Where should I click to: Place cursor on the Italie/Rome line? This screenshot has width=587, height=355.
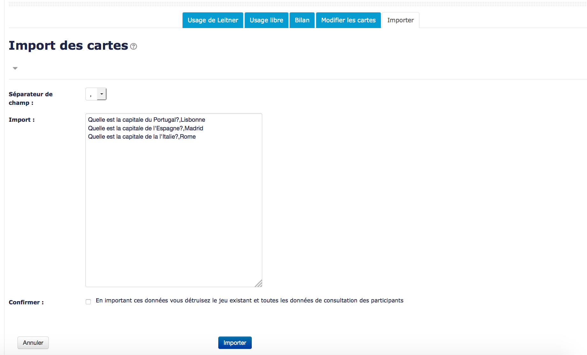(142, 137)
